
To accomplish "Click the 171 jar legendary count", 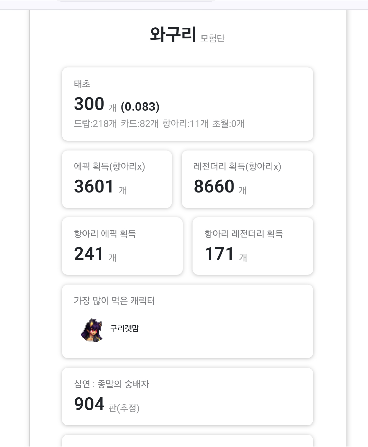I will (x=219, y=254).
